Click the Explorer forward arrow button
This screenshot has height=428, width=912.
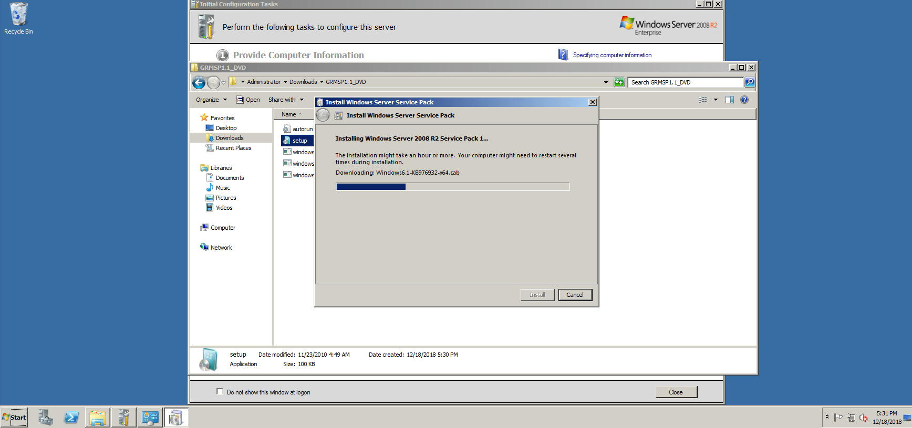pyautogui.click(x=213, y=82)
